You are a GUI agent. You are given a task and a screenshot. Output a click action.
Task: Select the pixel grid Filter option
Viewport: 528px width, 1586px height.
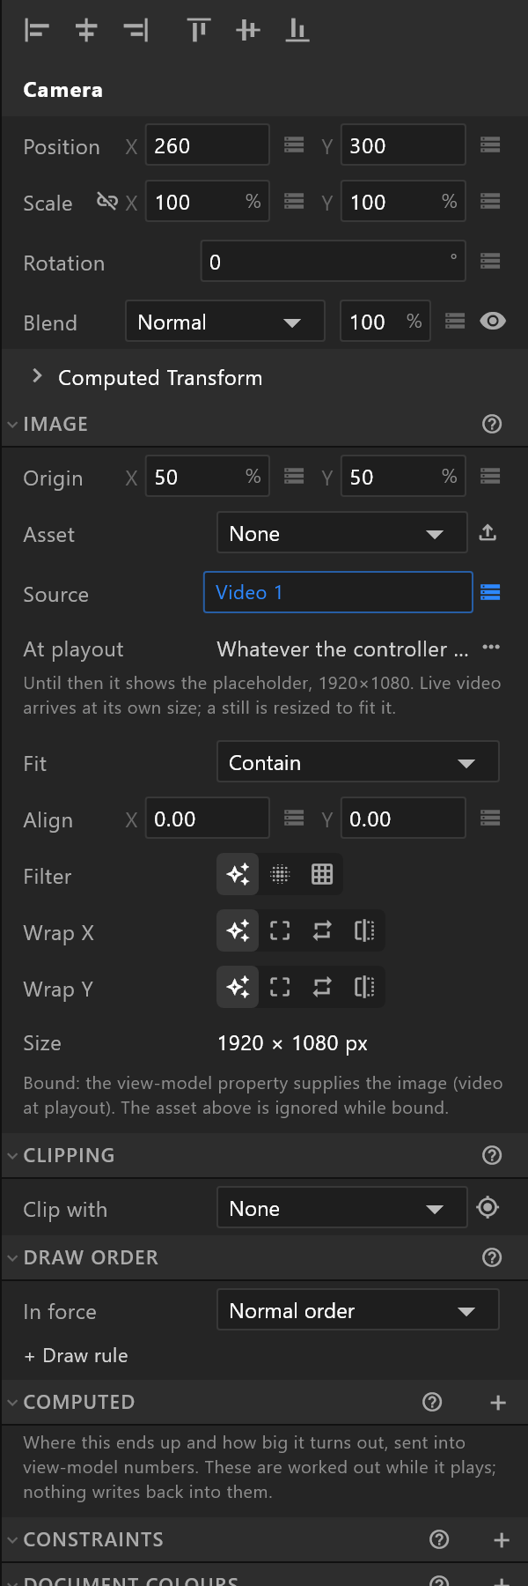click(x=322, y=874)
